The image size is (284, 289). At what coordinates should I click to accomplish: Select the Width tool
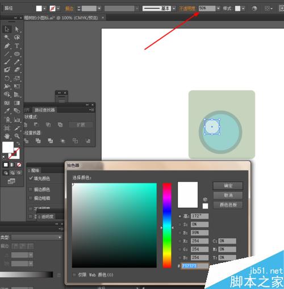pos(7,86)
